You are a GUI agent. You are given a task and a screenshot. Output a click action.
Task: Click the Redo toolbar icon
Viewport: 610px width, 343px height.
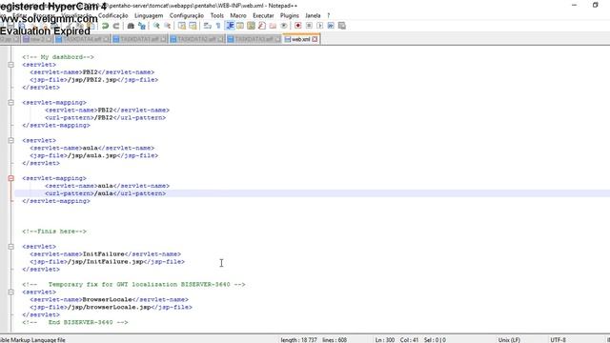click(x=116, y=26)
